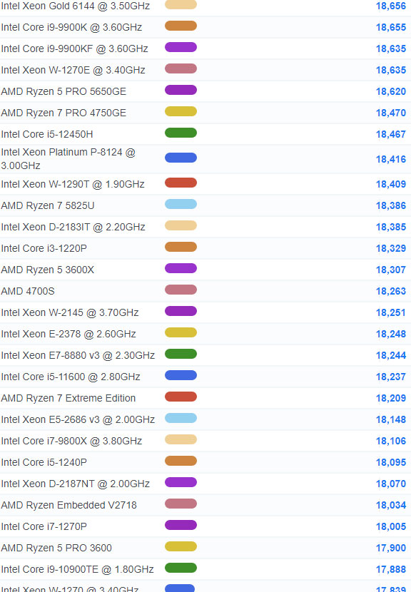The image size is (411, 592).
Task: Click score 17,900 value
Action: [x=391, y=548]
